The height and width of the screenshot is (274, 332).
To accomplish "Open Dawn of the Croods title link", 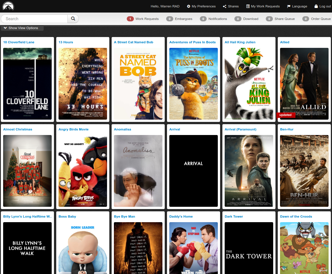I will pos(296,216).
